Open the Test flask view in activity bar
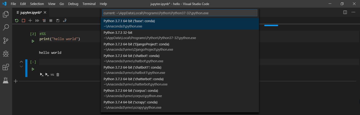Screen dimensions: 360x115 [x=6, y=80]
